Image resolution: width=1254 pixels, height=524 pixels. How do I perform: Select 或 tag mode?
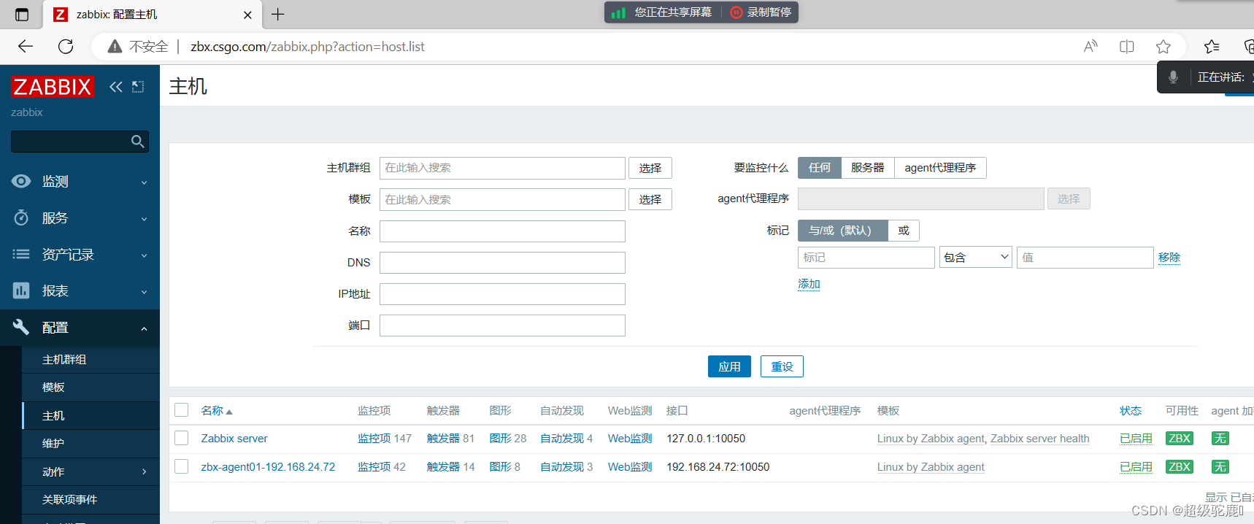coord(904,231)
